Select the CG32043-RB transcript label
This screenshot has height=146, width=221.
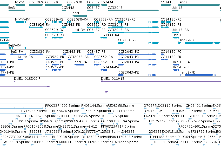click(118, 24)
